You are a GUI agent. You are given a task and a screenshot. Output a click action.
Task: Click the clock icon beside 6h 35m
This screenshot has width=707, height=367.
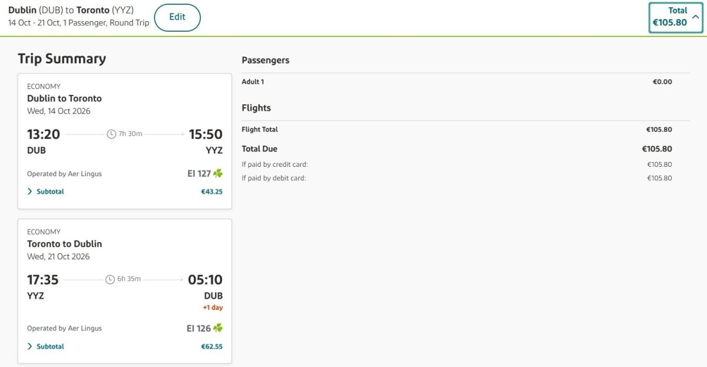110,279
